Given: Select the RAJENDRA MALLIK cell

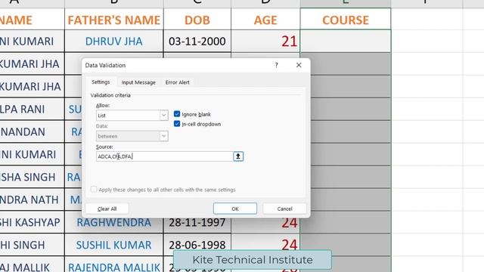Looking at the screenshot, I should click(114, 265).
